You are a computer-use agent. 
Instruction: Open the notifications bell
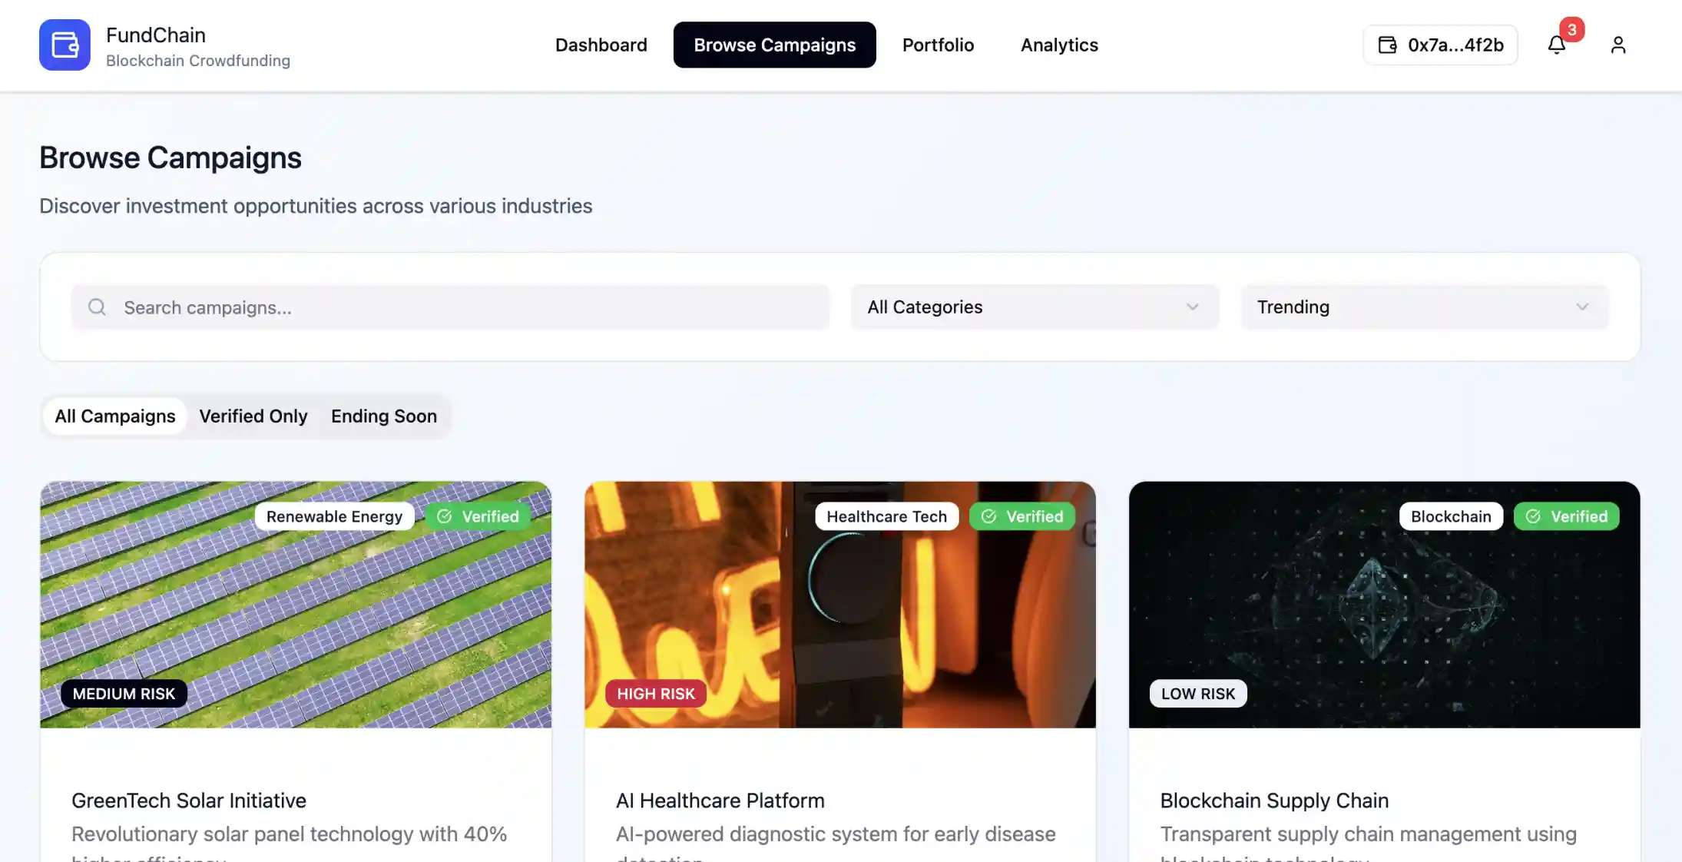click(x=1557, y=45)
